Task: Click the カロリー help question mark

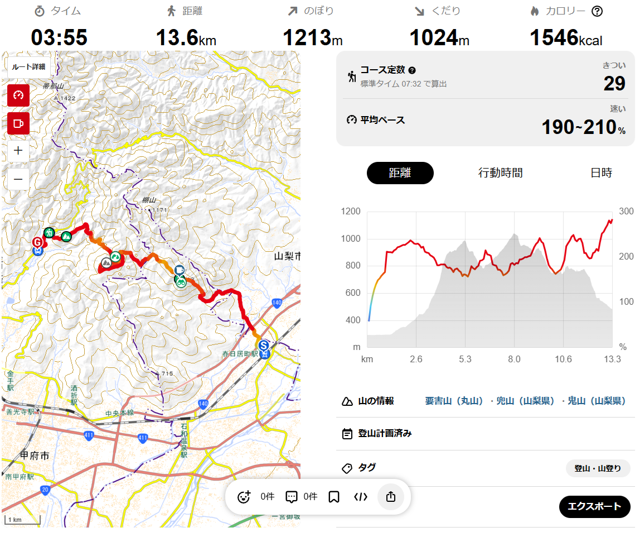Action: (x=597, y=11)
